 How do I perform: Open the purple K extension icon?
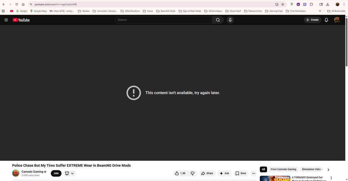[298, 4]
